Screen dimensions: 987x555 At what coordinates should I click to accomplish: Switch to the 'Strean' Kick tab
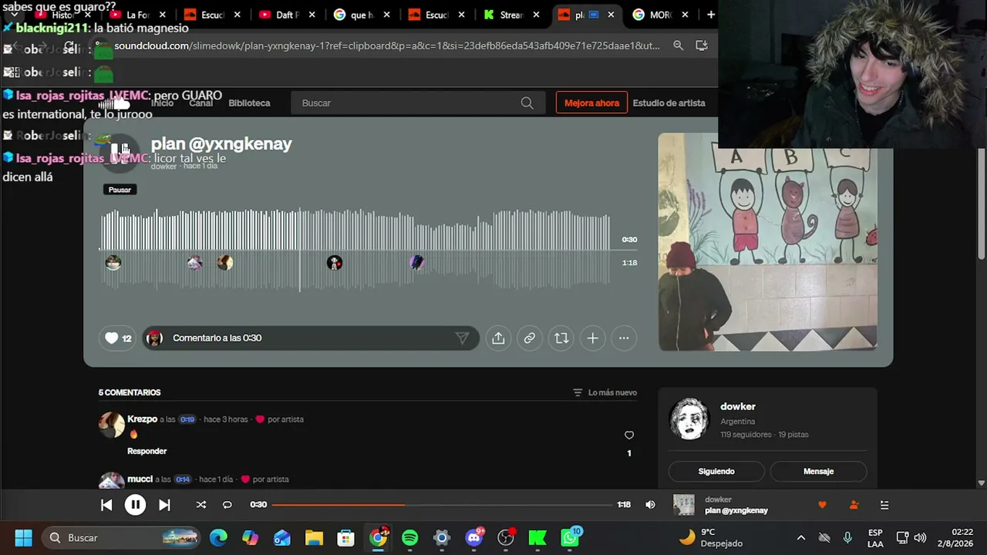[511, 15]
